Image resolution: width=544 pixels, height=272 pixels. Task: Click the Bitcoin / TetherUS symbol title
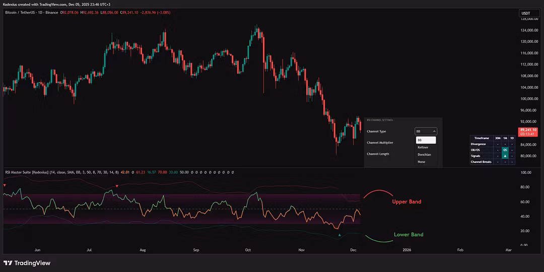pyautogui.click(x=24, y=12)
